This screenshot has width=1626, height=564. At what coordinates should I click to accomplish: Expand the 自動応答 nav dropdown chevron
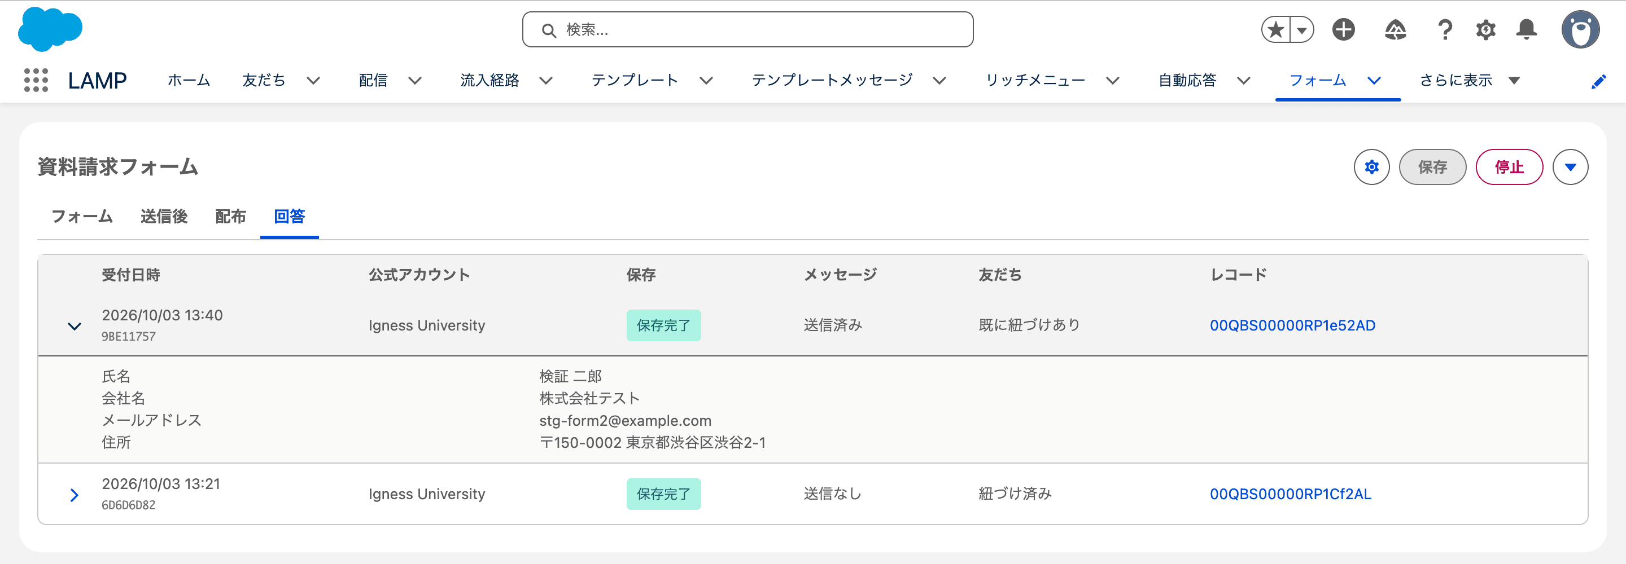tap(1243, 81)
